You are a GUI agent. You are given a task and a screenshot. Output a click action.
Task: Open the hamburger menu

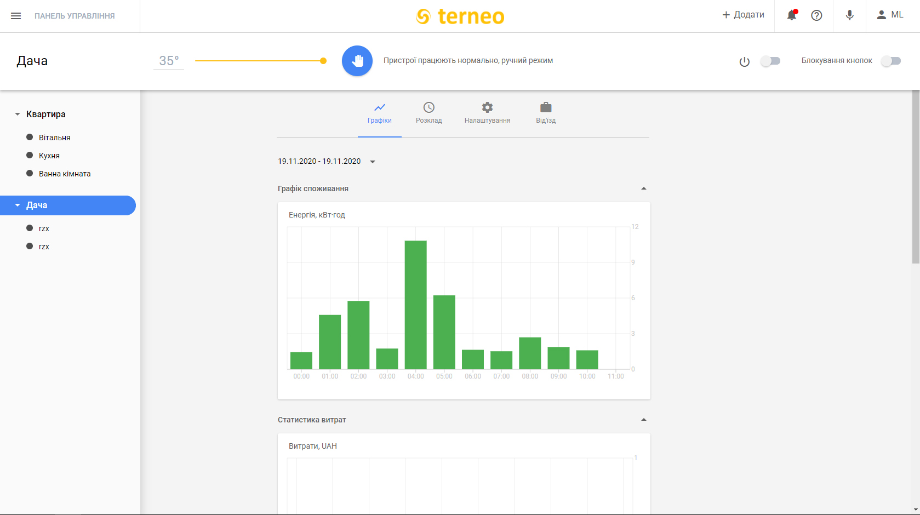(x=16, y=16)
